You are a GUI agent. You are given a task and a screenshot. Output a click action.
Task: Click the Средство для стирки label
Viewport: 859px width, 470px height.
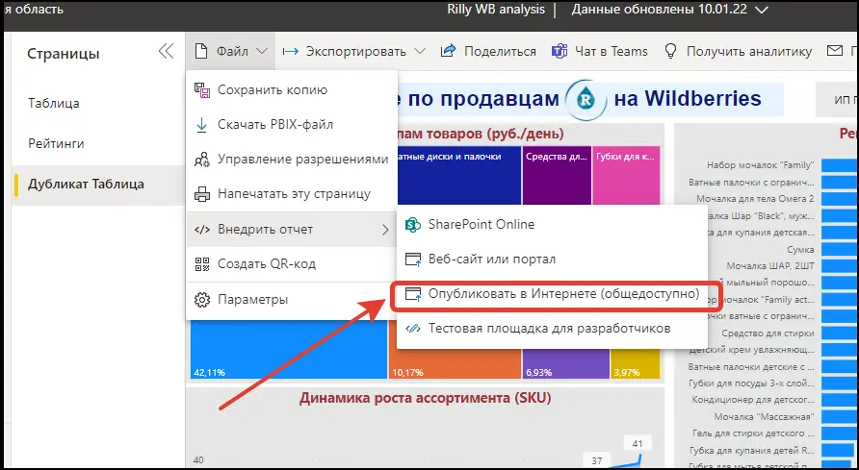(768, 334)
